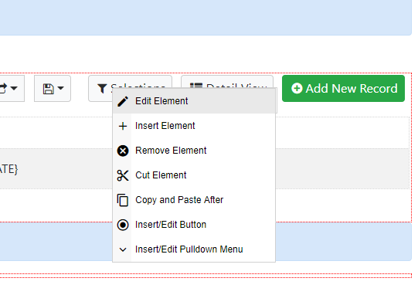Click the Detail View button

[227, 82]
